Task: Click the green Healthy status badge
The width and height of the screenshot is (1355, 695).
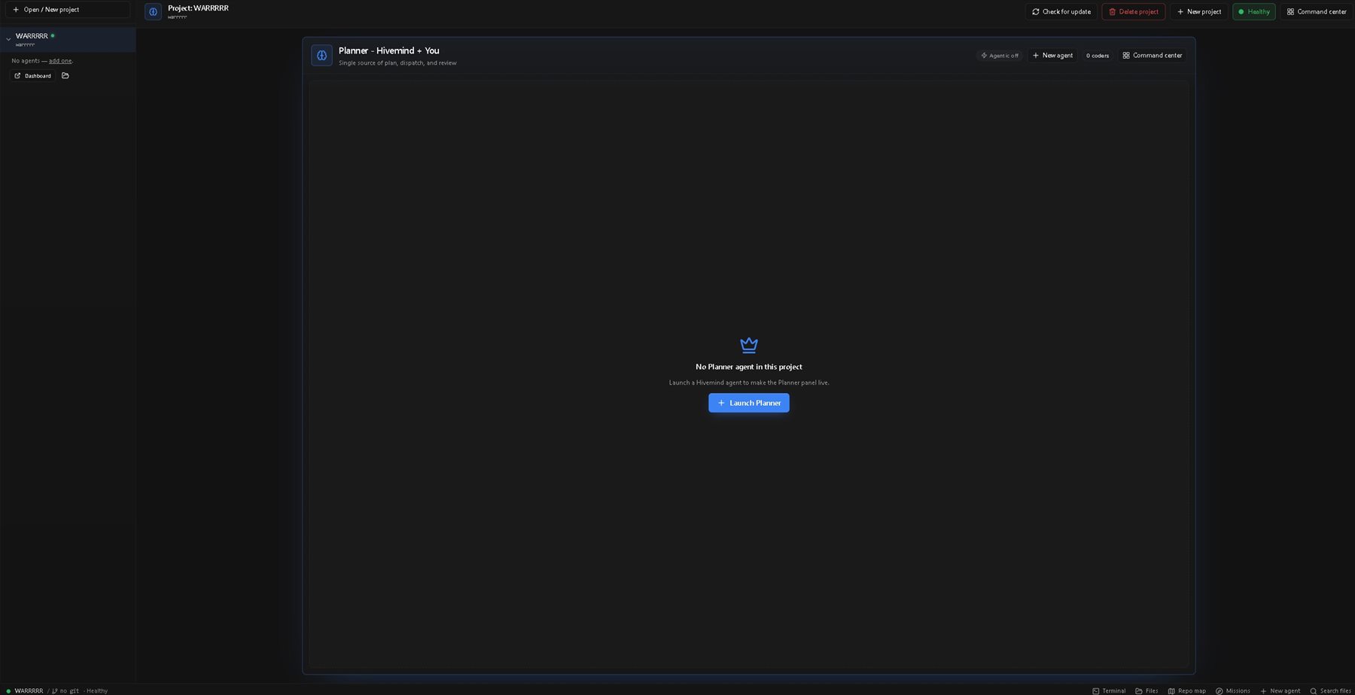Action: coord(1253,12)
